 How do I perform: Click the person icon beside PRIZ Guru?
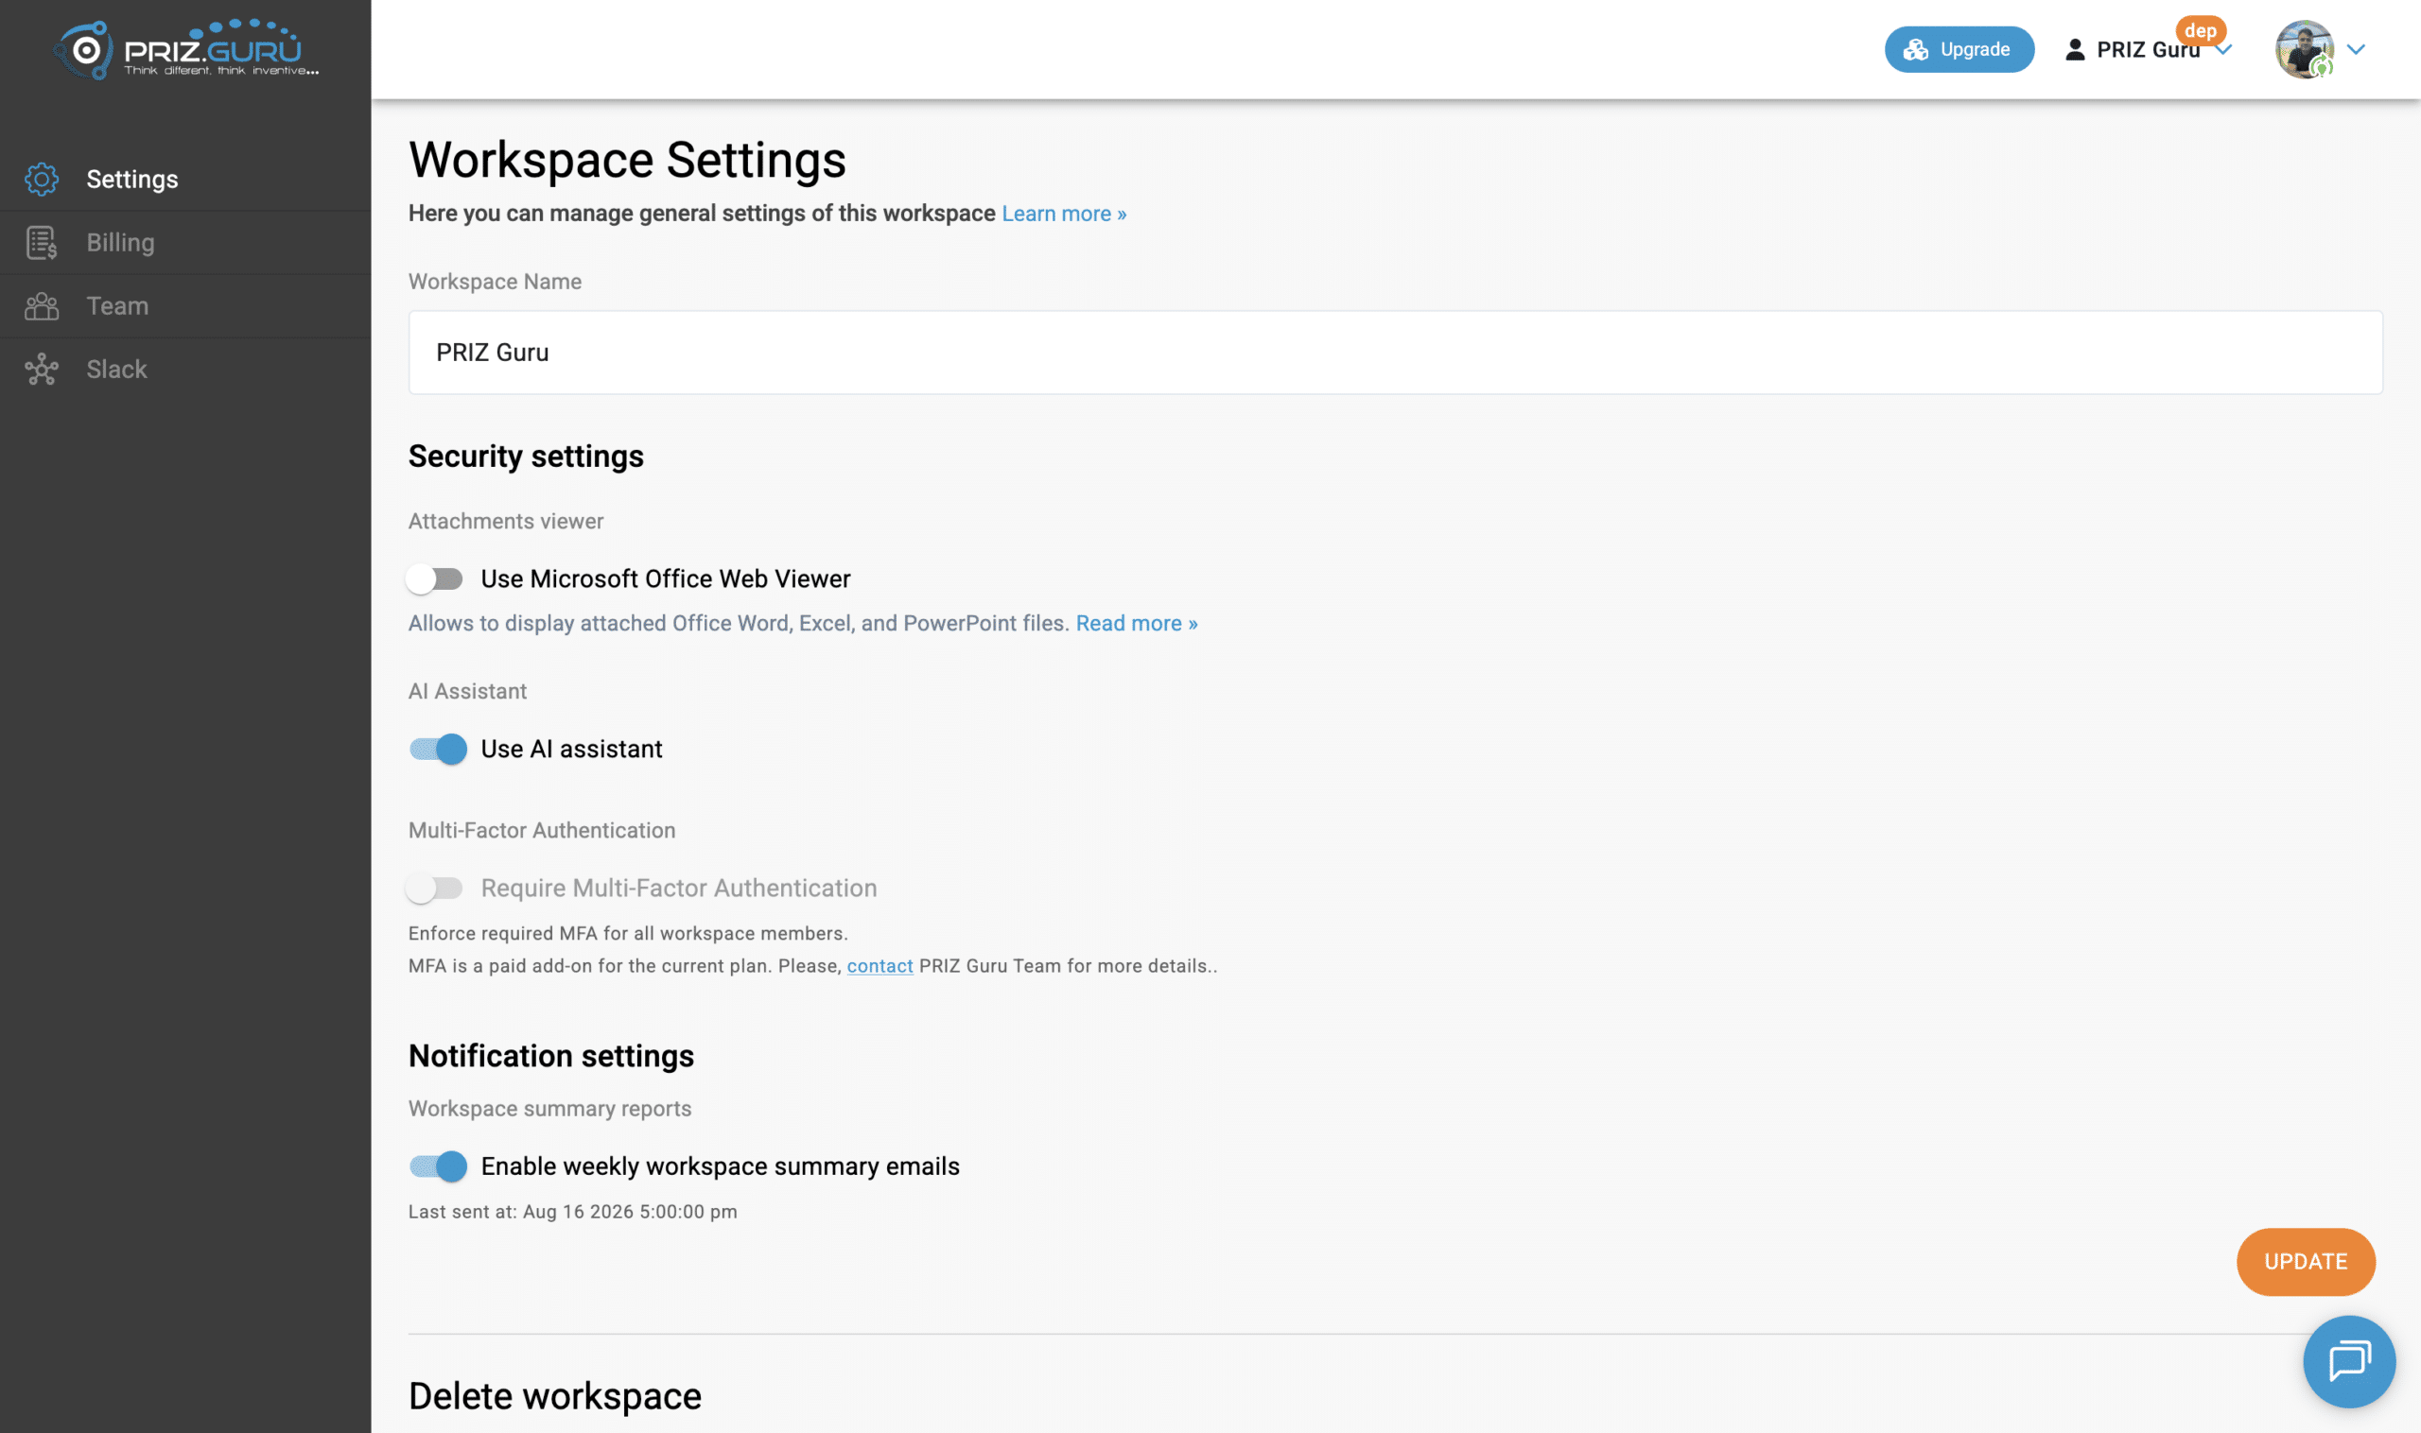(x=2074, y=49)
